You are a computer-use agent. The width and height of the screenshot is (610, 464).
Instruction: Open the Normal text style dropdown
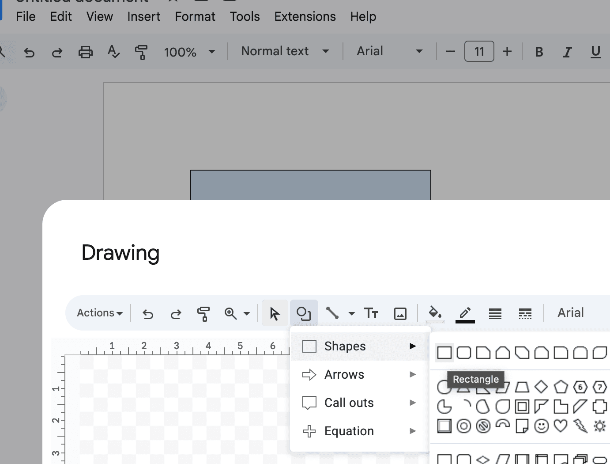pyautogui.click(x=285, y=51)
